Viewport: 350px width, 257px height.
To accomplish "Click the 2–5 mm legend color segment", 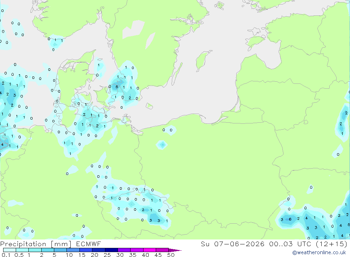I will click(48, 250).
